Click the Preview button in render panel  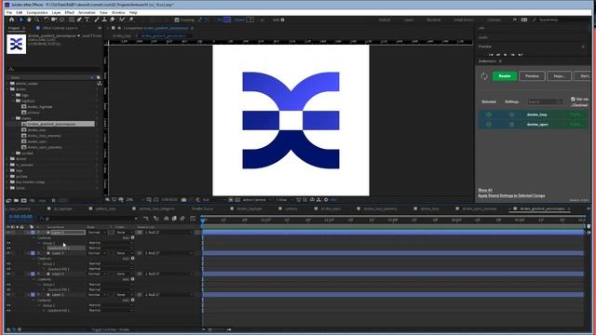[532, 76]
